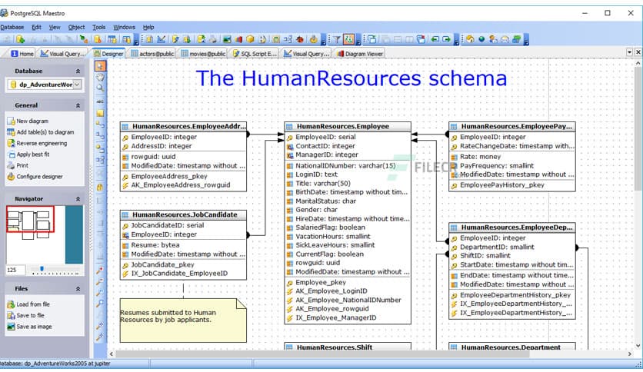Click the cascade windows toolbar icon
Viewport: 643px width, 372px height.
[372, 39]
